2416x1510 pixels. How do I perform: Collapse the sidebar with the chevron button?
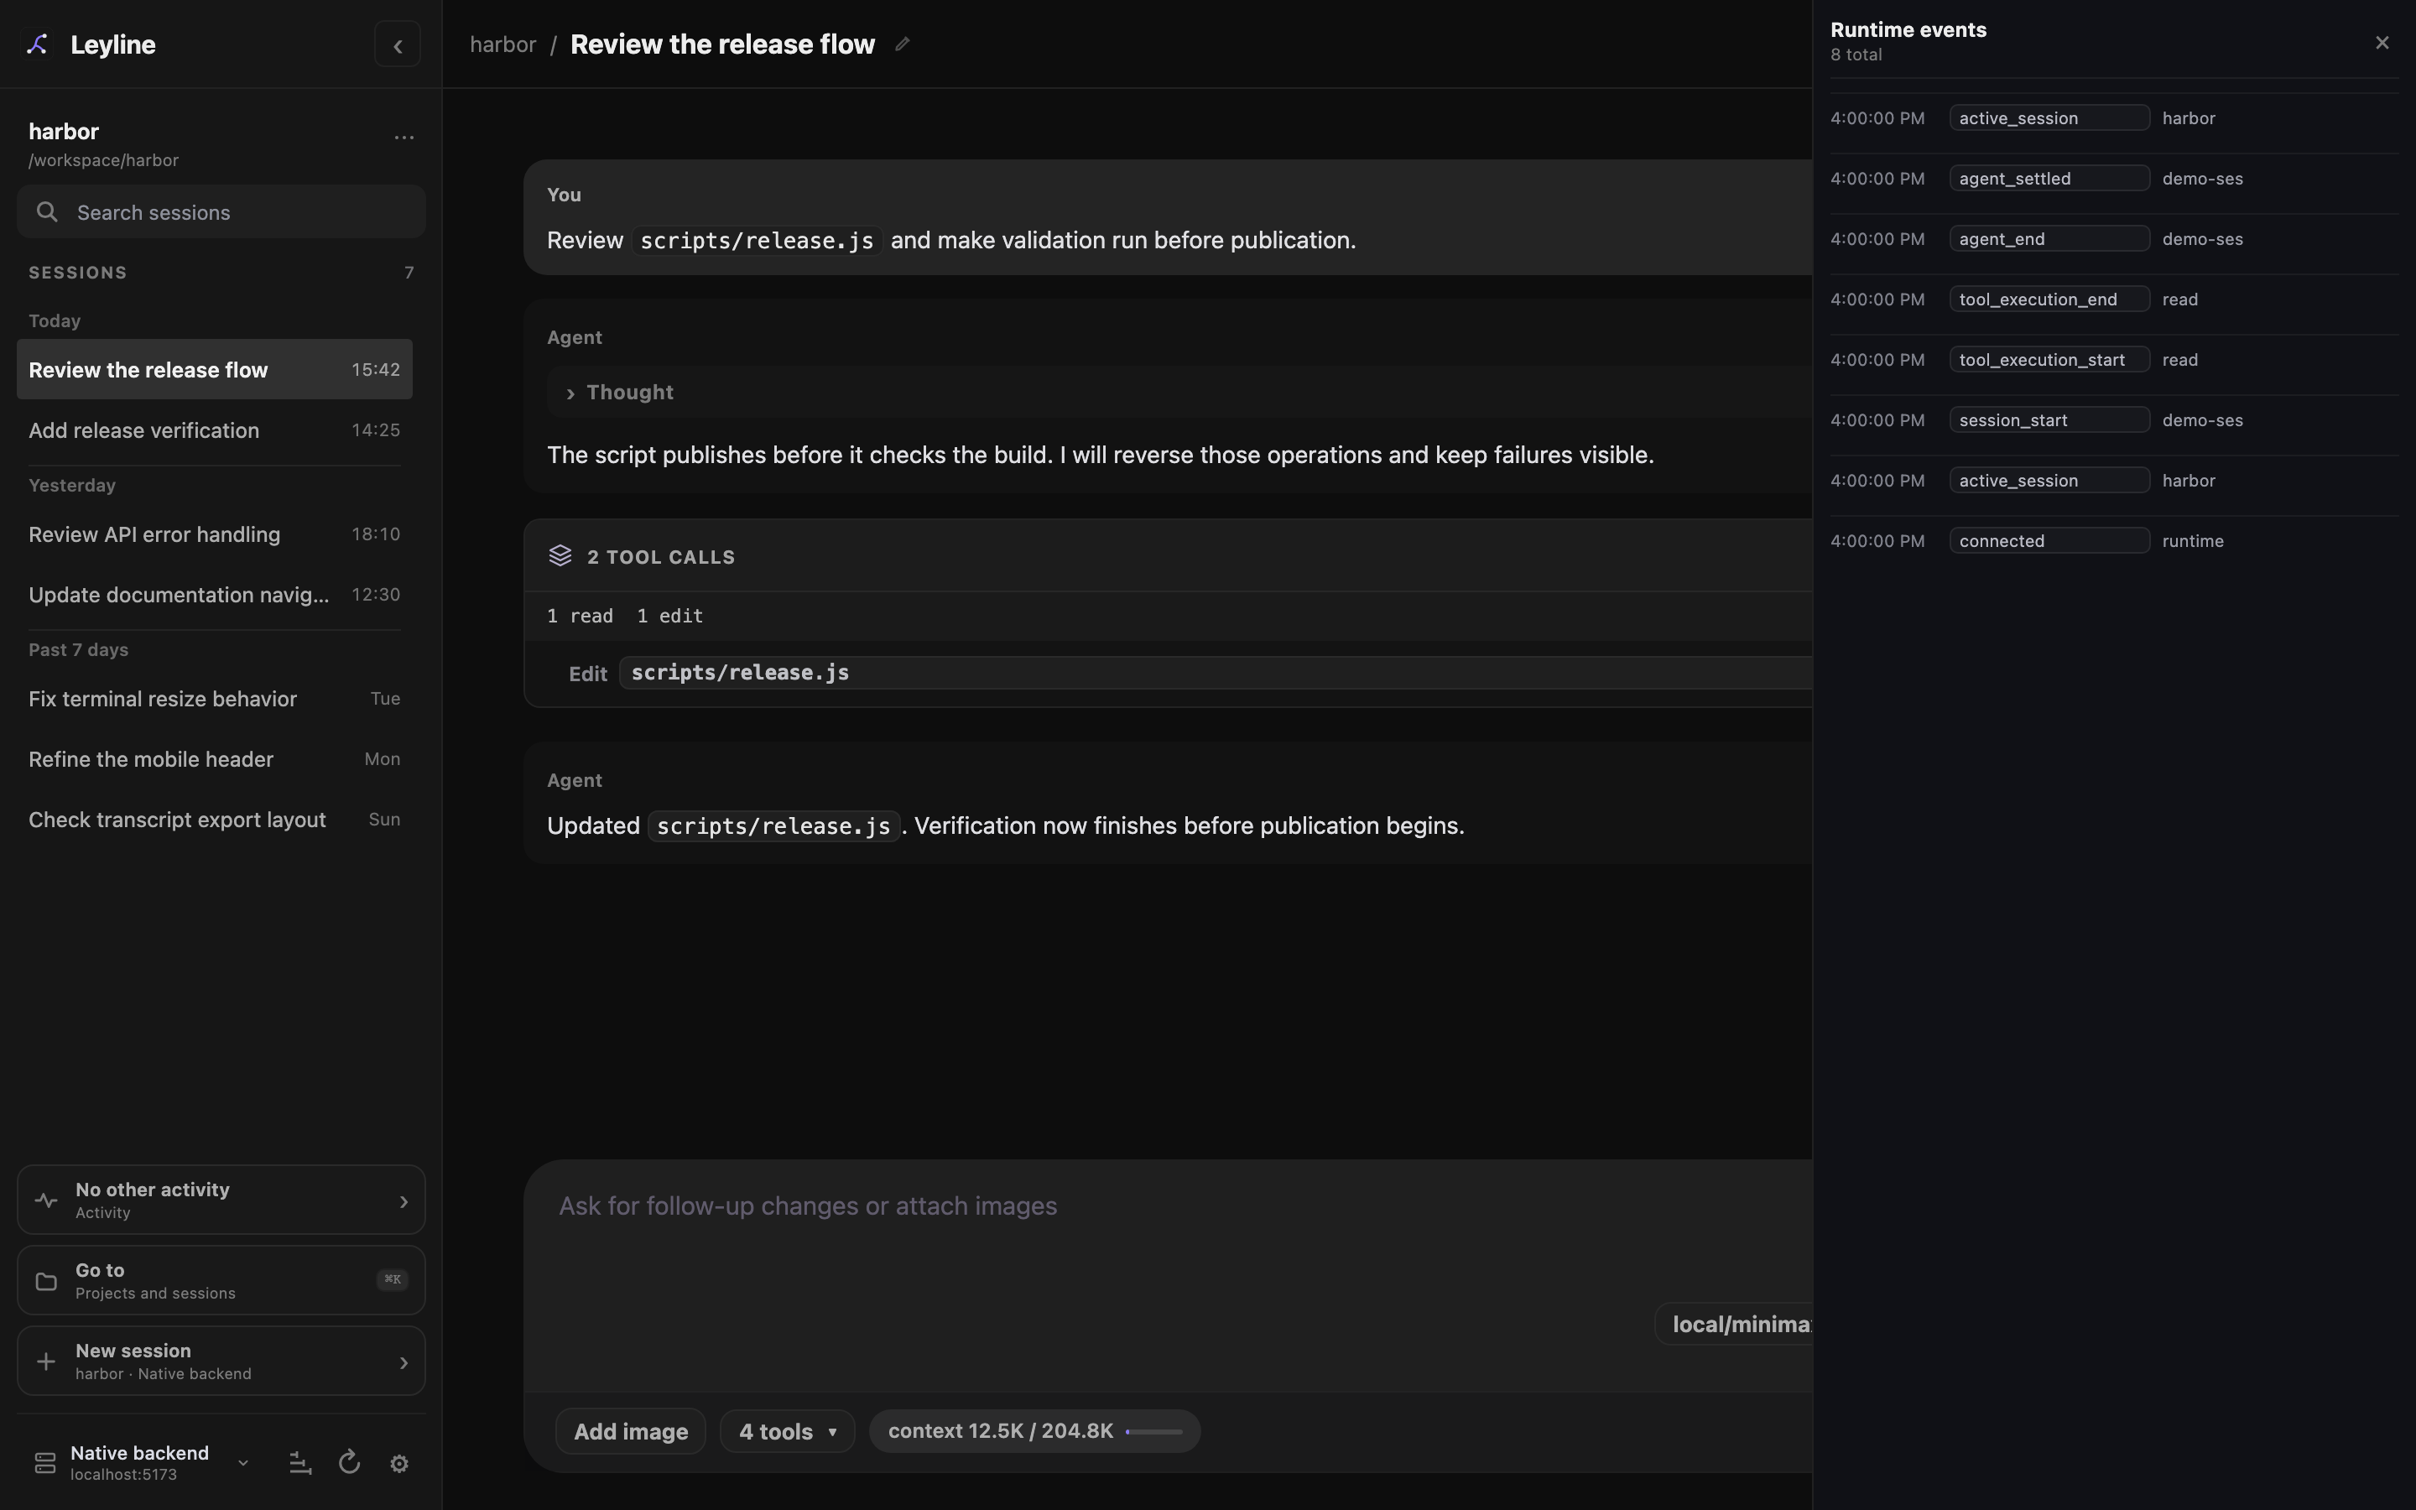tap(398, 45)
